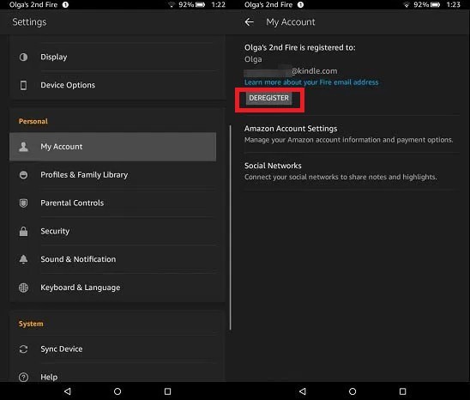Click the DEREGISTER button
Image resolution: width=470 pixels, height=400 pixels.
[268, 98]
